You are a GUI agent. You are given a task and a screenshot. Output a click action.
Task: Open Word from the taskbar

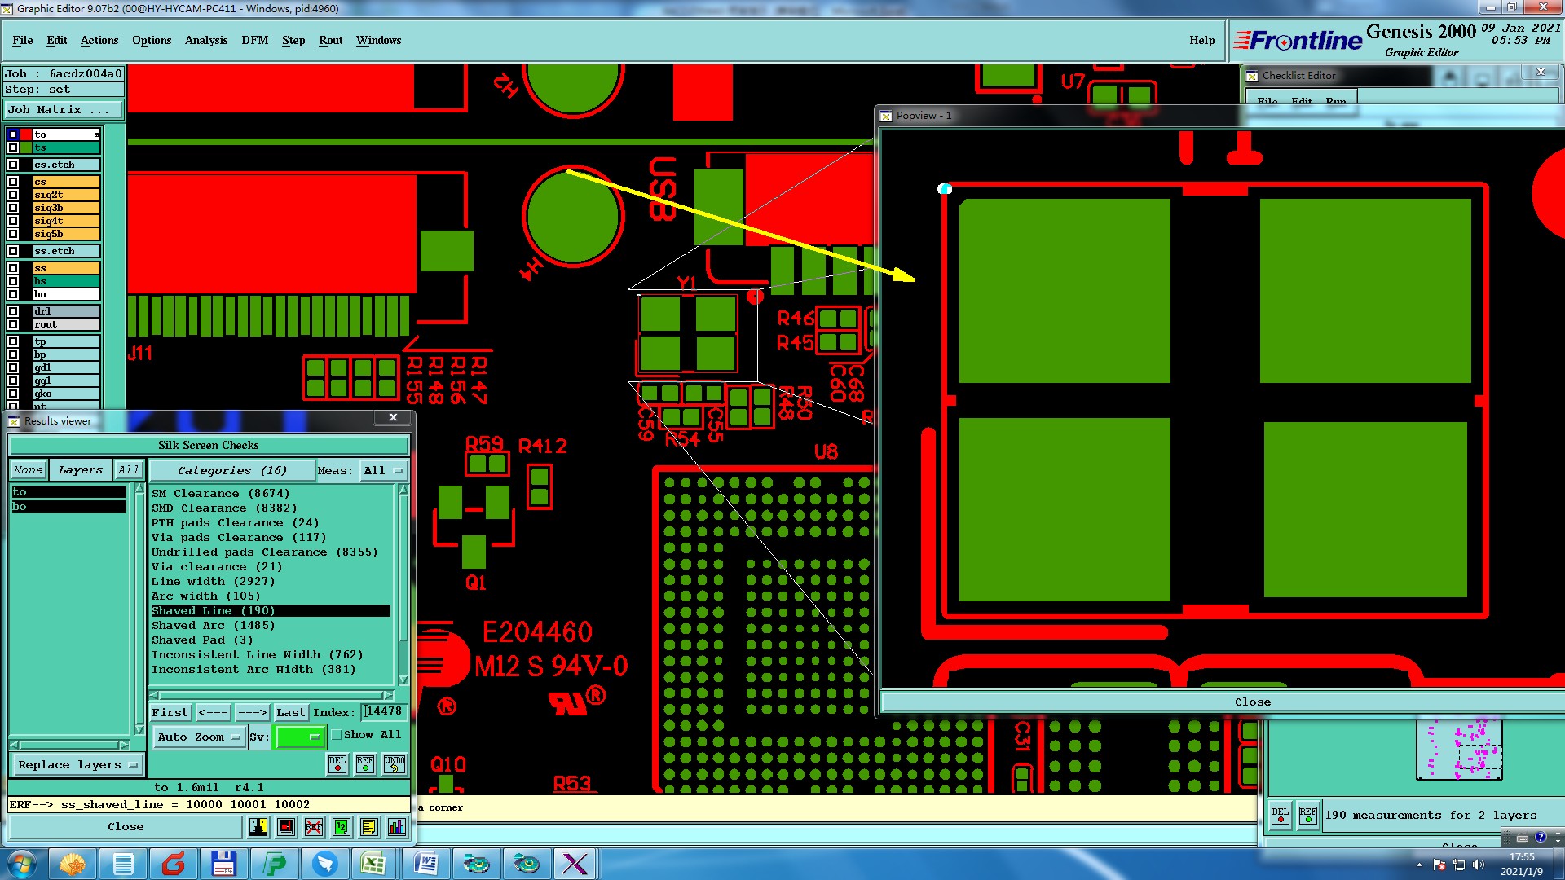[x=426, y=864]
